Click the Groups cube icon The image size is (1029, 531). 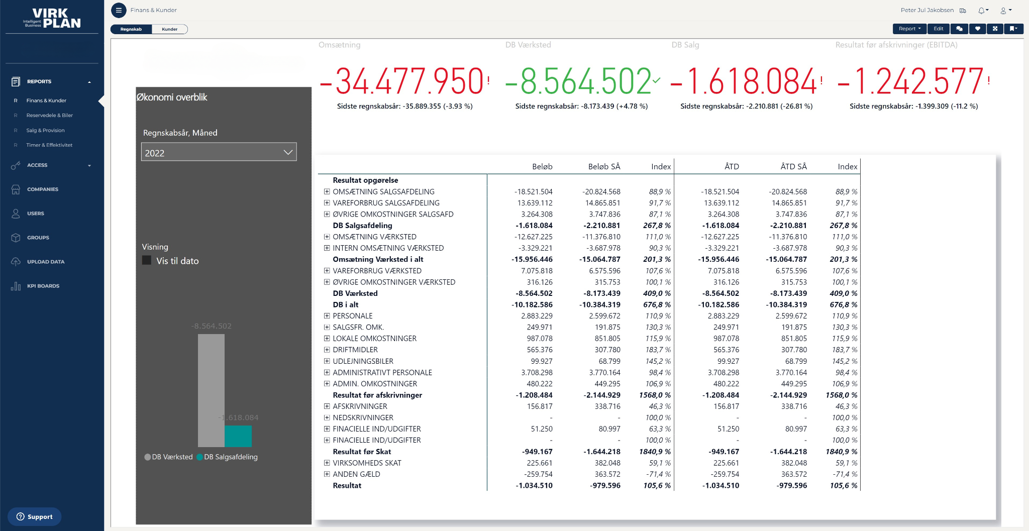16,238
